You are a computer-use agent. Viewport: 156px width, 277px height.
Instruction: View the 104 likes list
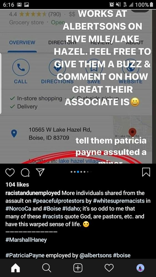pyautogui.click(x=17, y=184)
